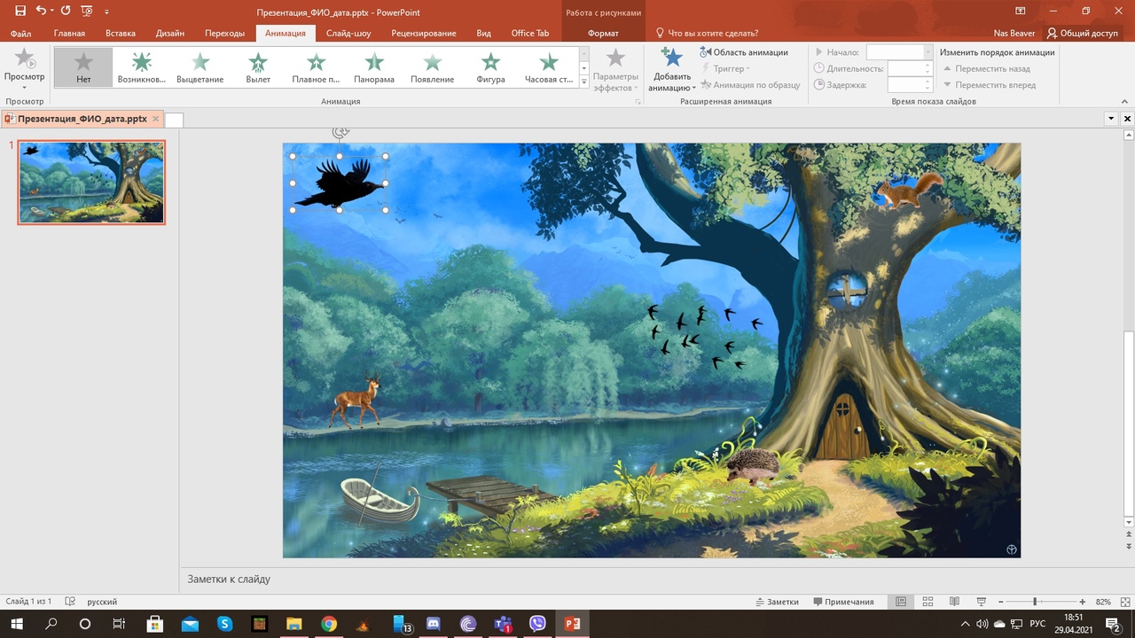Open document tabs dropdown arrow
Image resolution: width=1135 pixels, height=638 pixels.
(x=1111, y=119)
